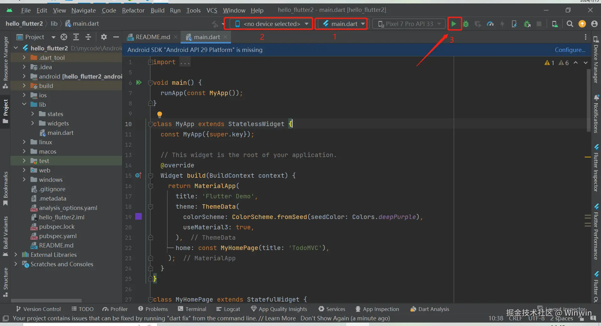Switch to the README.md editor tab
The width and height of the screenshot is (601, 326).
152,37
